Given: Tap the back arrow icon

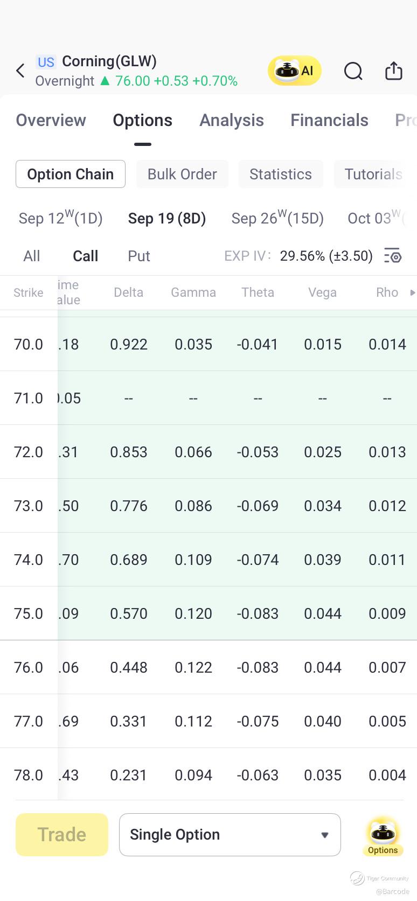Looking at the screenshot, I should click(20, 71).
